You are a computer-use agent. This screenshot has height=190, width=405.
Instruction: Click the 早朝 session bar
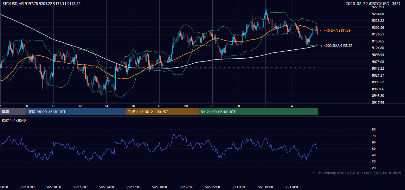[13, 112]
